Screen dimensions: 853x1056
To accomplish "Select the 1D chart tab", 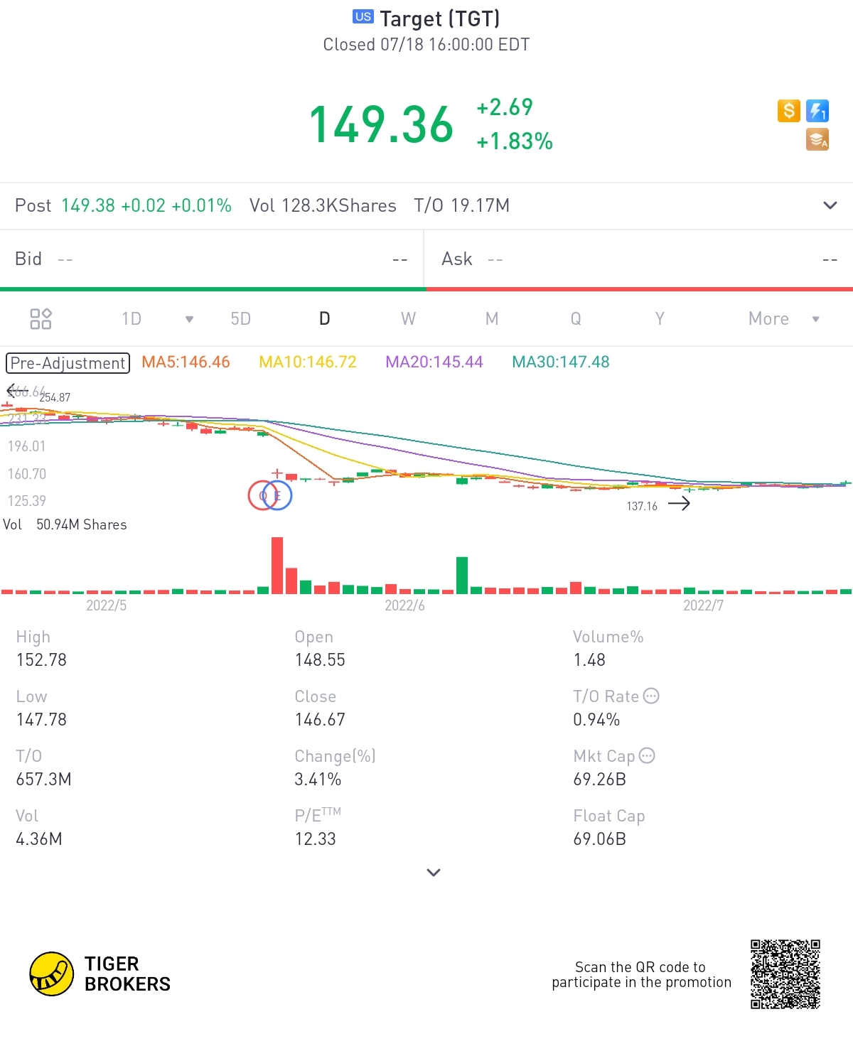I will 132,318.
